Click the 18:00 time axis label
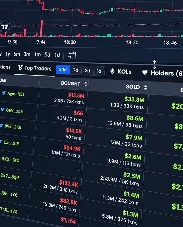The height and width of the screenshot is (227, 183). coord(70,42)
